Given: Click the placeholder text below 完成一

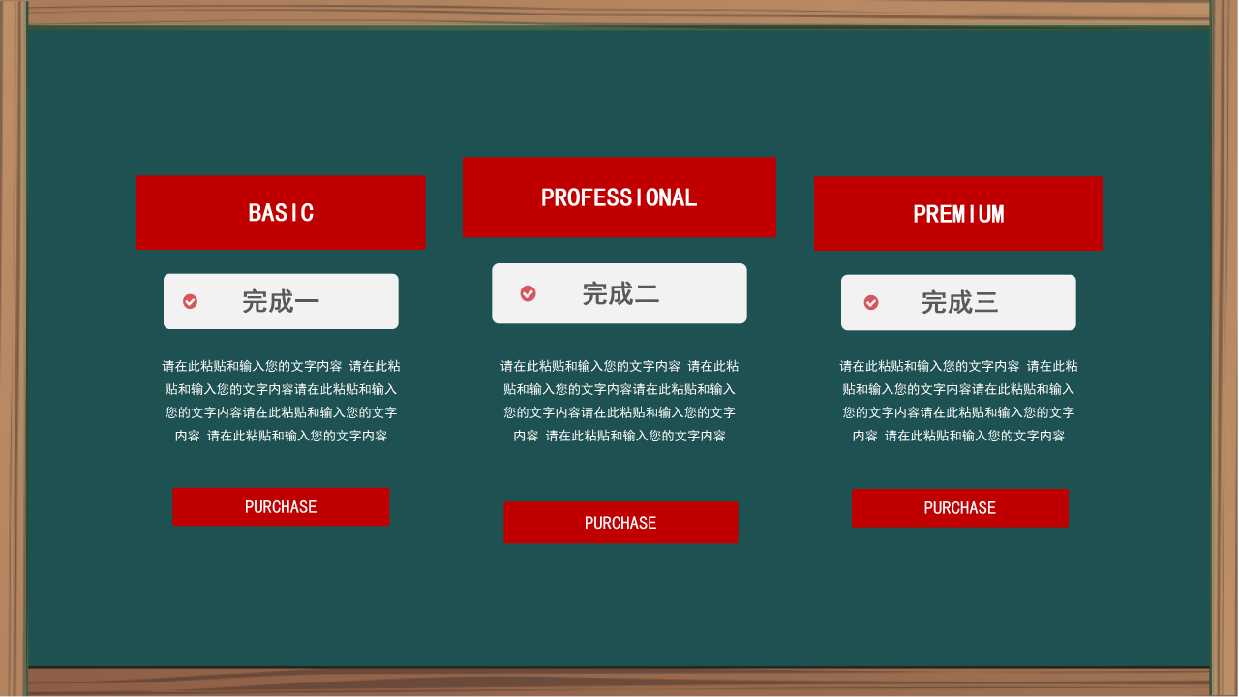Looking at the screenshot, I should (281, 401).
